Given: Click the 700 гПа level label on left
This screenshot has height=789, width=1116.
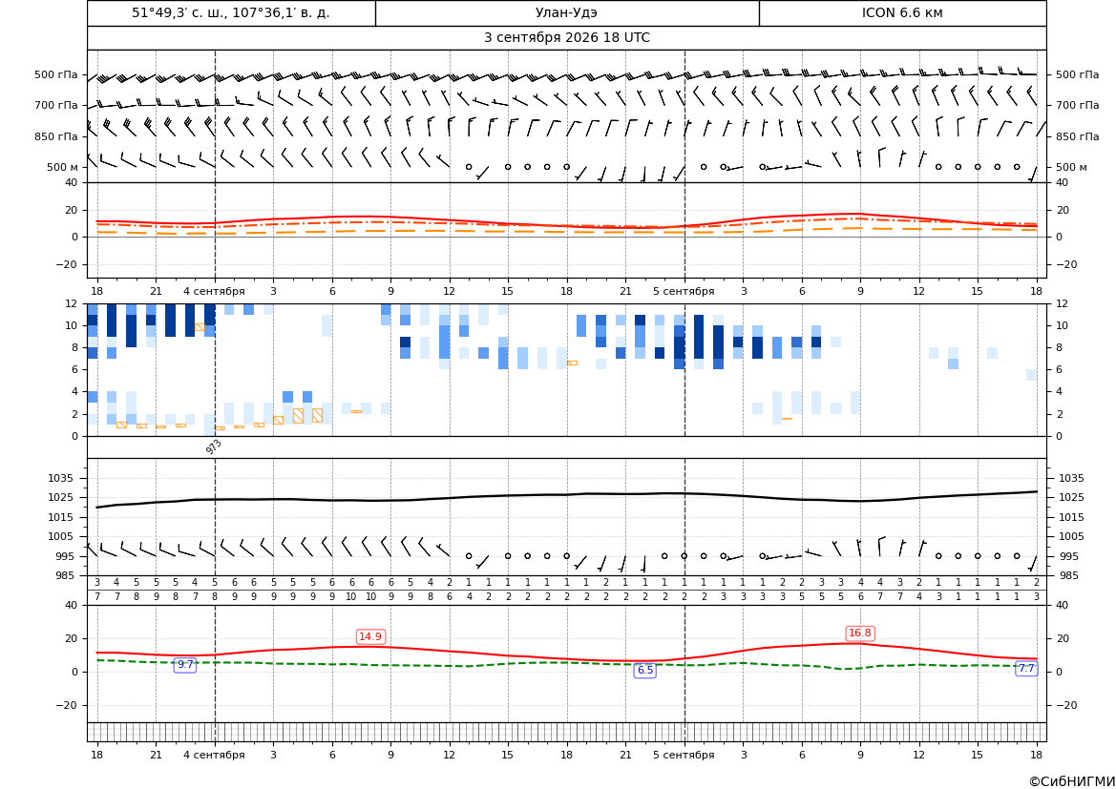Looking at the screenshot, I should point(56,105).
